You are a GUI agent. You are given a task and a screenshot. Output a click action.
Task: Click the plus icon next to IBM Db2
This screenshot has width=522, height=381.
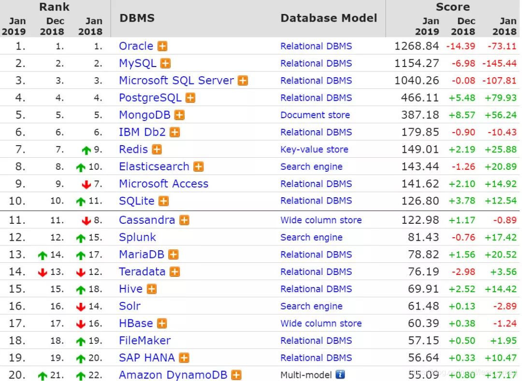[x=175, y=133]
